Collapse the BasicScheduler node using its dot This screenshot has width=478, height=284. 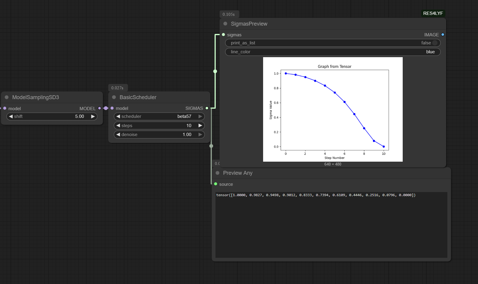(x=114, y=97)
